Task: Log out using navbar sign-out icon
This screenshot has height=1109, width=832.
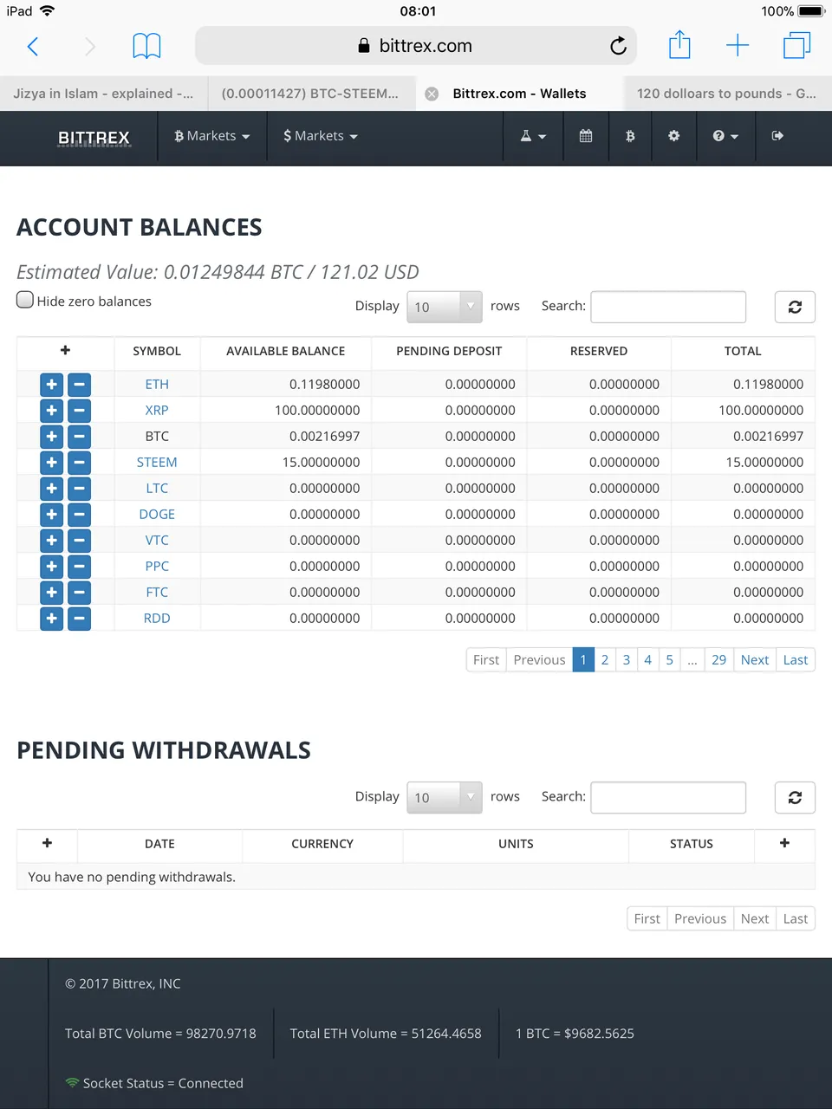Action: [777, 136]
